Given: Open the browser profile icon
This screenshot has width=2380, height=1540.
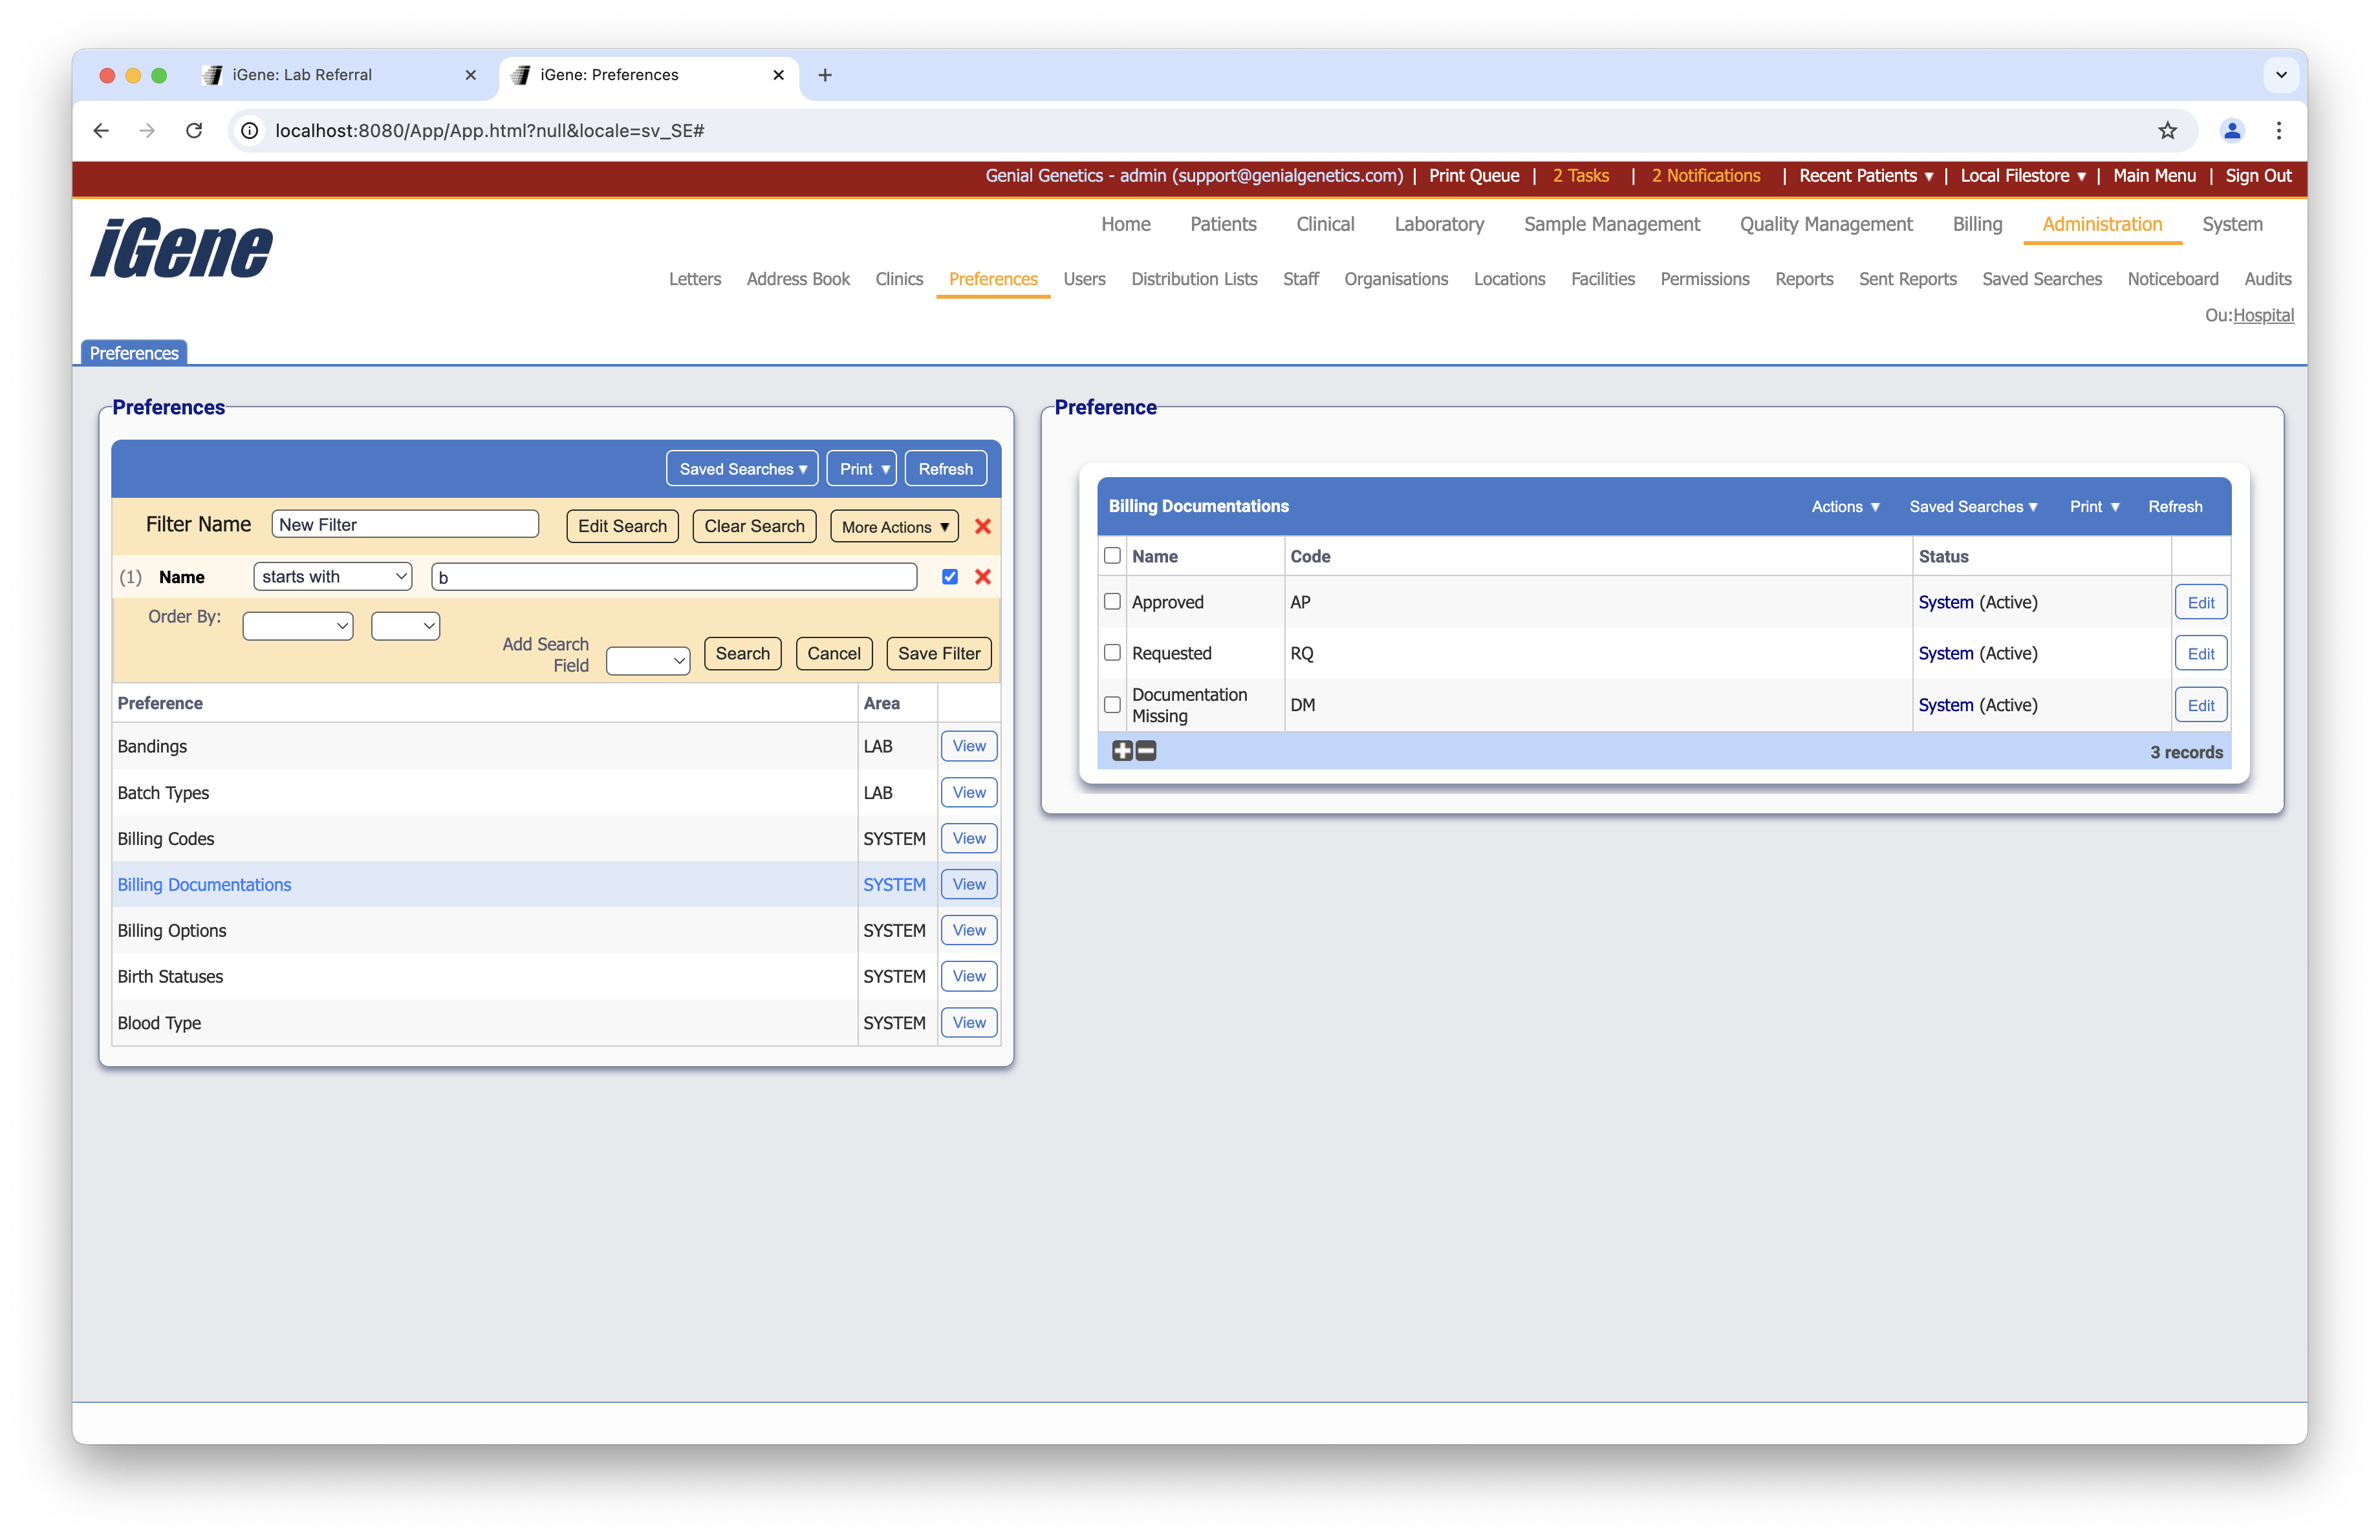Looking at the screenshot, I should click(x=2232, y=131).
